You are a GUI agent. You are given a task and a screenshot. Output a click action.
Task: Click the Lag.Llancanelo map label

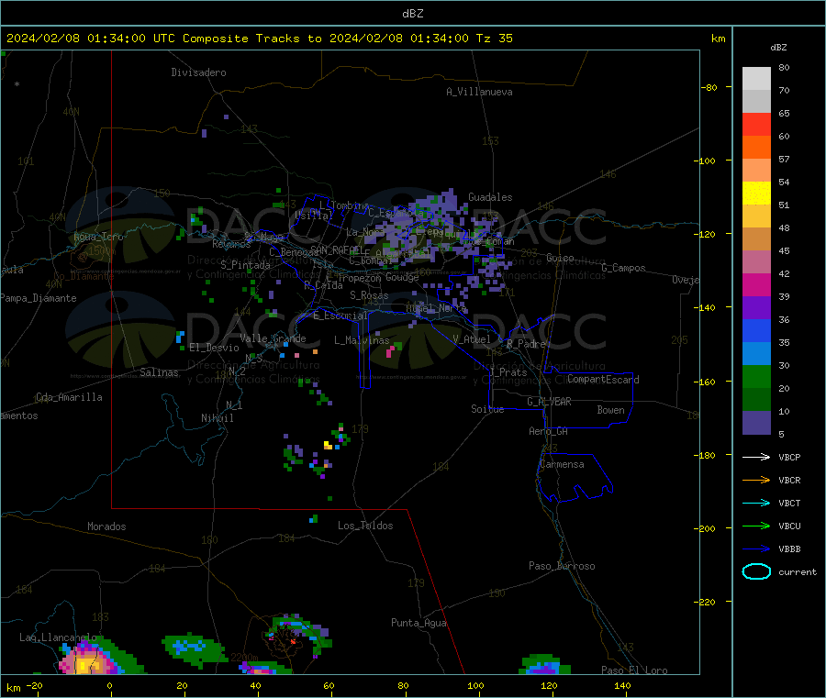(59, 637)
